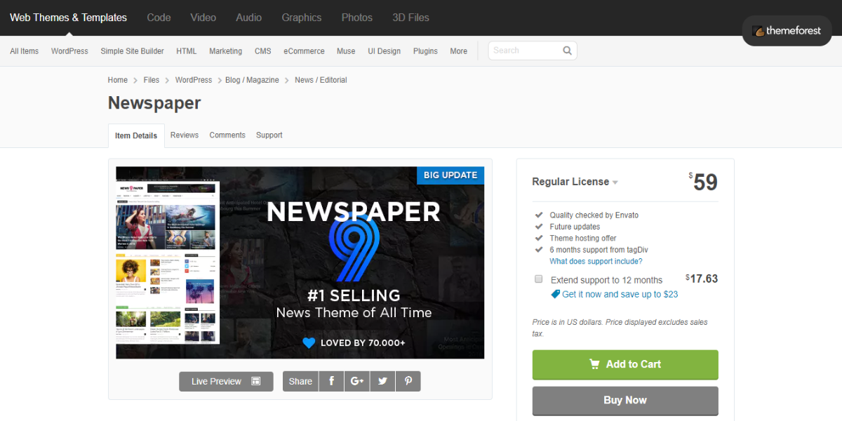Switch to Support tab
Screen dimensions: 842x421
pyautogui.click(x=269, y=135)
